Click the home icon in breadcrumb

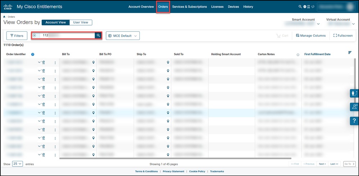(x=4, y=17)
